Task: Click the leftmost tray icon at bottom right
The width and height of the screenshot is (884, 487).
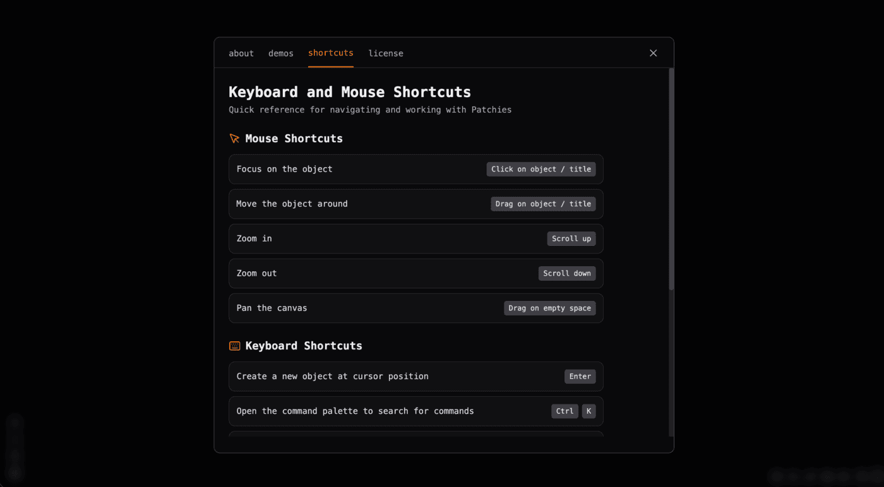Action: pyautogui.click(x=777, y=476)
